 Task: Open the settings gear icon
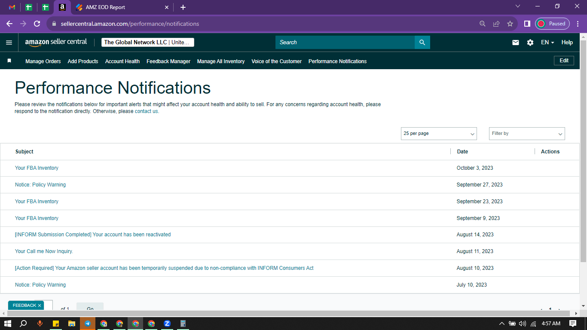530,43
